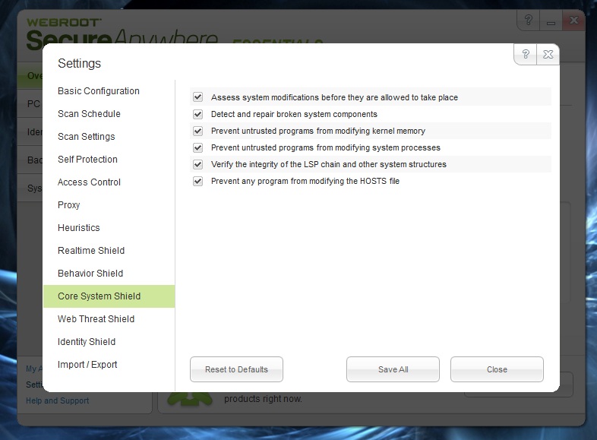Click Reset to Defaults button
The width and height of the screenshot is (597, 440).
(x=236, y=369)
